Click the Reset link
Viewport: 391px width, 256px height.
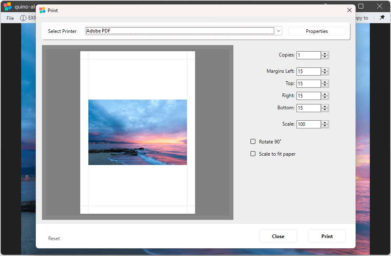pos(54,239)
